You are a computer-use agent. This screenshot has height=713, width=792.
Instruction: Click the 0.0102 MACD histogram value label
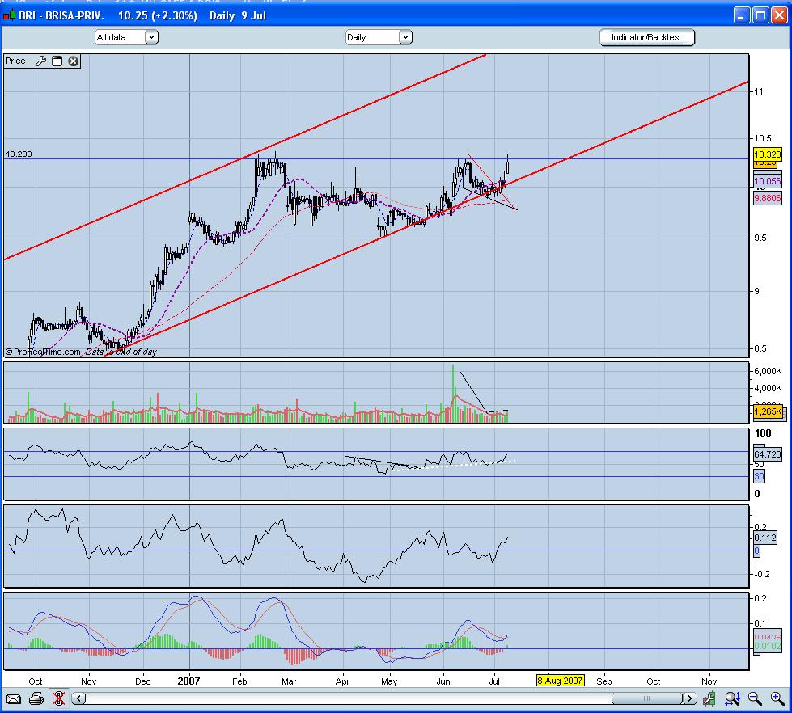767,647
